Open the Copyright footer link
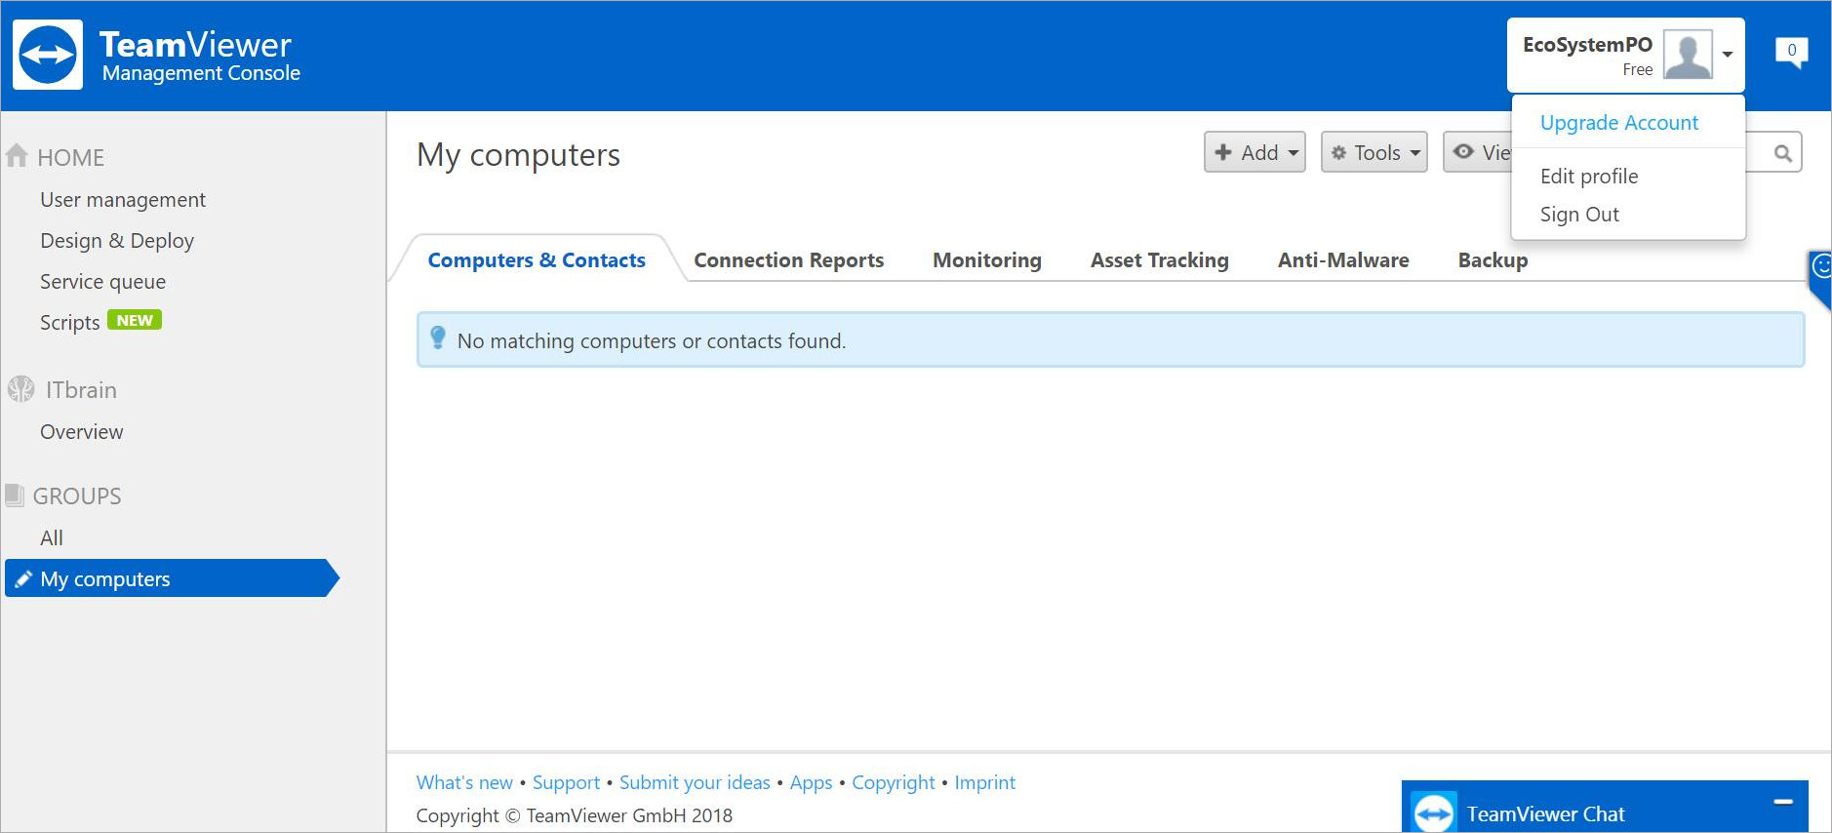Screen dimensions: 1832x833 click(894, 782)
